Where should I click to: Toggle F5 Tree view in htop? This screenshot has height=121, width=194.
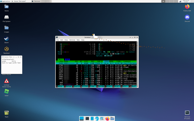92,86
